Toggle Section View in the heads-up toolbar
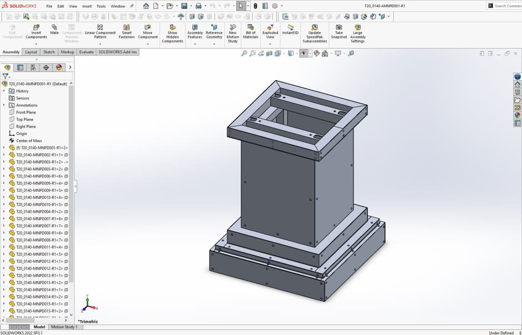 269,54
